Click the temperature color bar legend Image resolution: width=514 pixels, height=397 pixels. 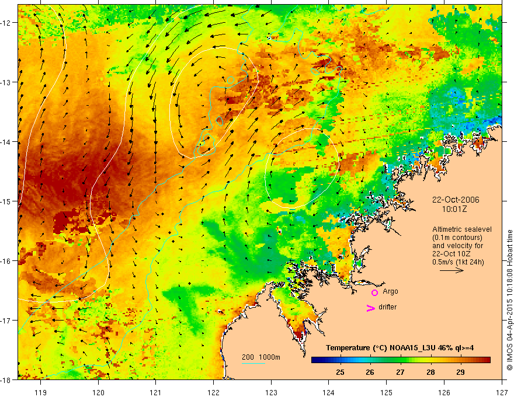(401, 360)
